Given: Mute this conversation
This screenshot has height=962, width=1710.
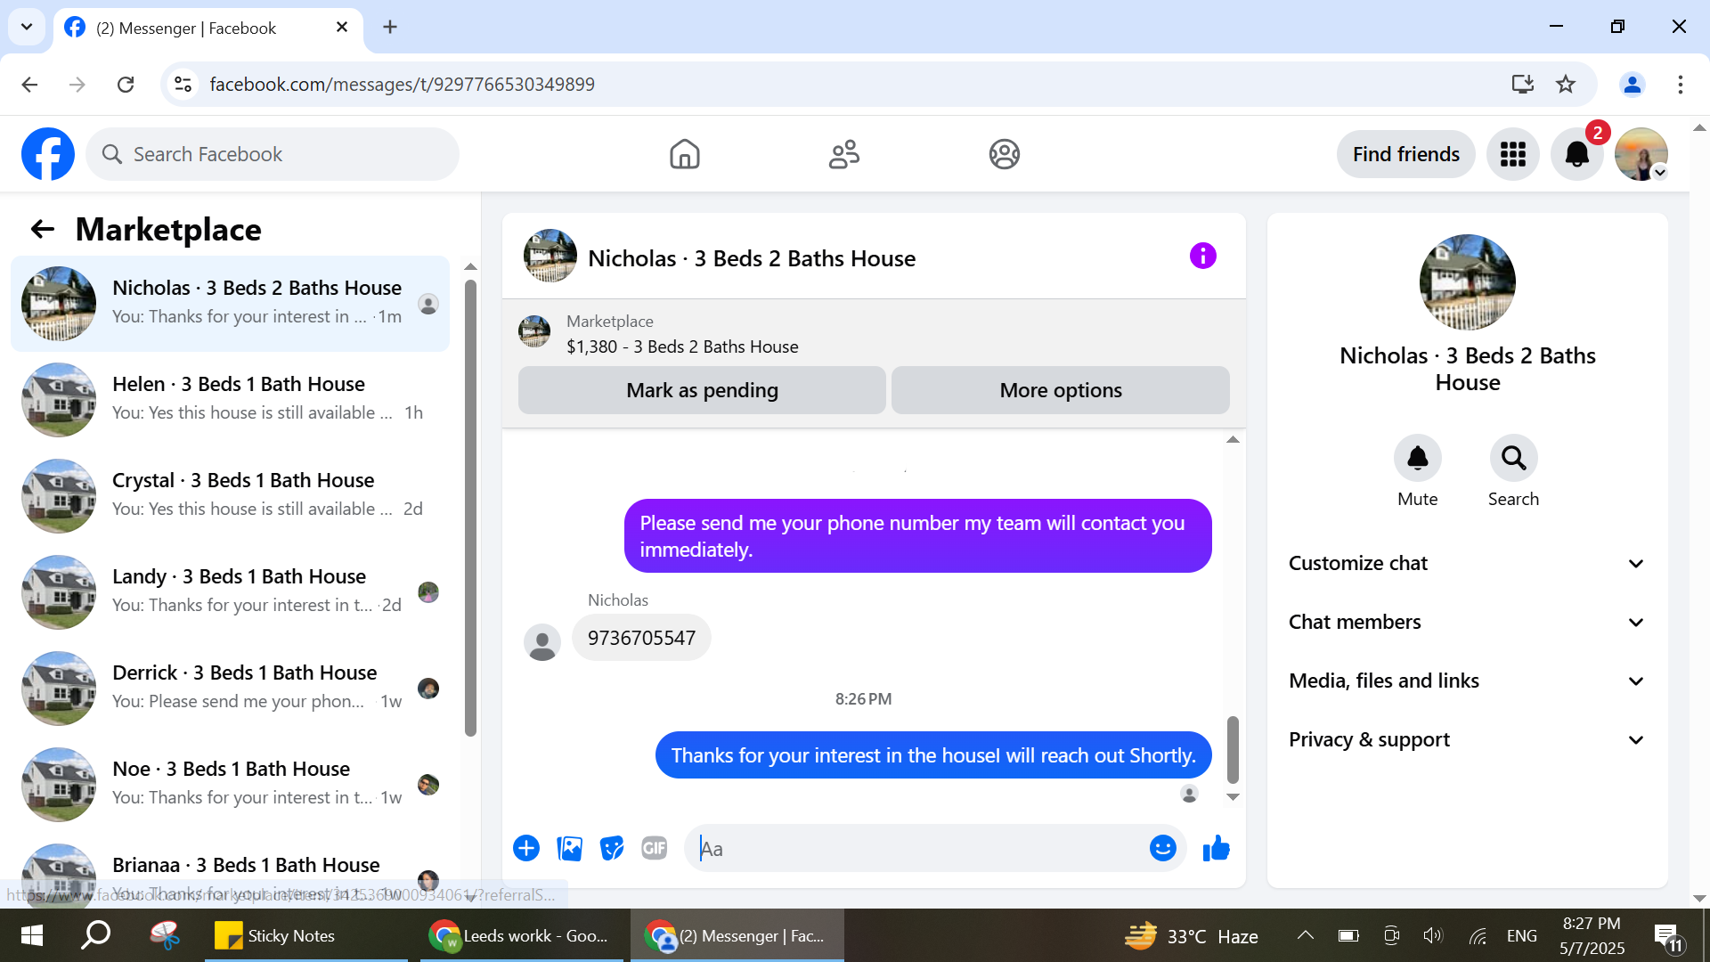Looking at the screenshot, I should tap(1417, 459).
